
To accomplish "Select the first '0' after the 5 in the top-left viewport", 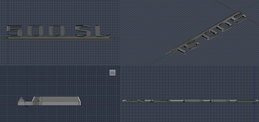I will pyautogui.click(x=35, y=31).
